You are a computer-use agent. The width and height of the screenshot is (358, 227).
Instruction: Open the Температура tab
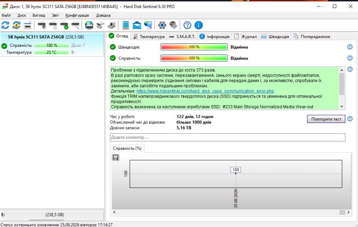point(149,37)
